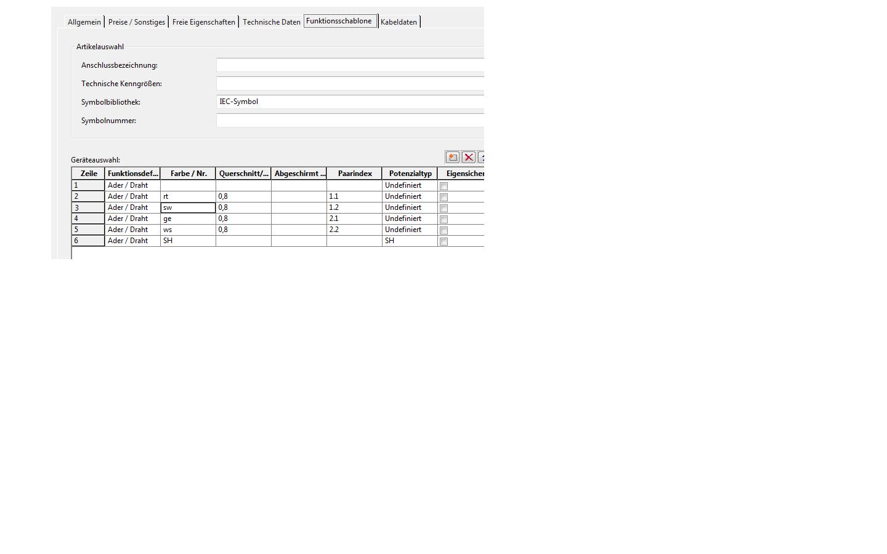Click 'Ader / Draht' cell in row 6
Image resolution: width=887 pixels, height=554 pixels.
pyautogui.click(x=132, y=241)
